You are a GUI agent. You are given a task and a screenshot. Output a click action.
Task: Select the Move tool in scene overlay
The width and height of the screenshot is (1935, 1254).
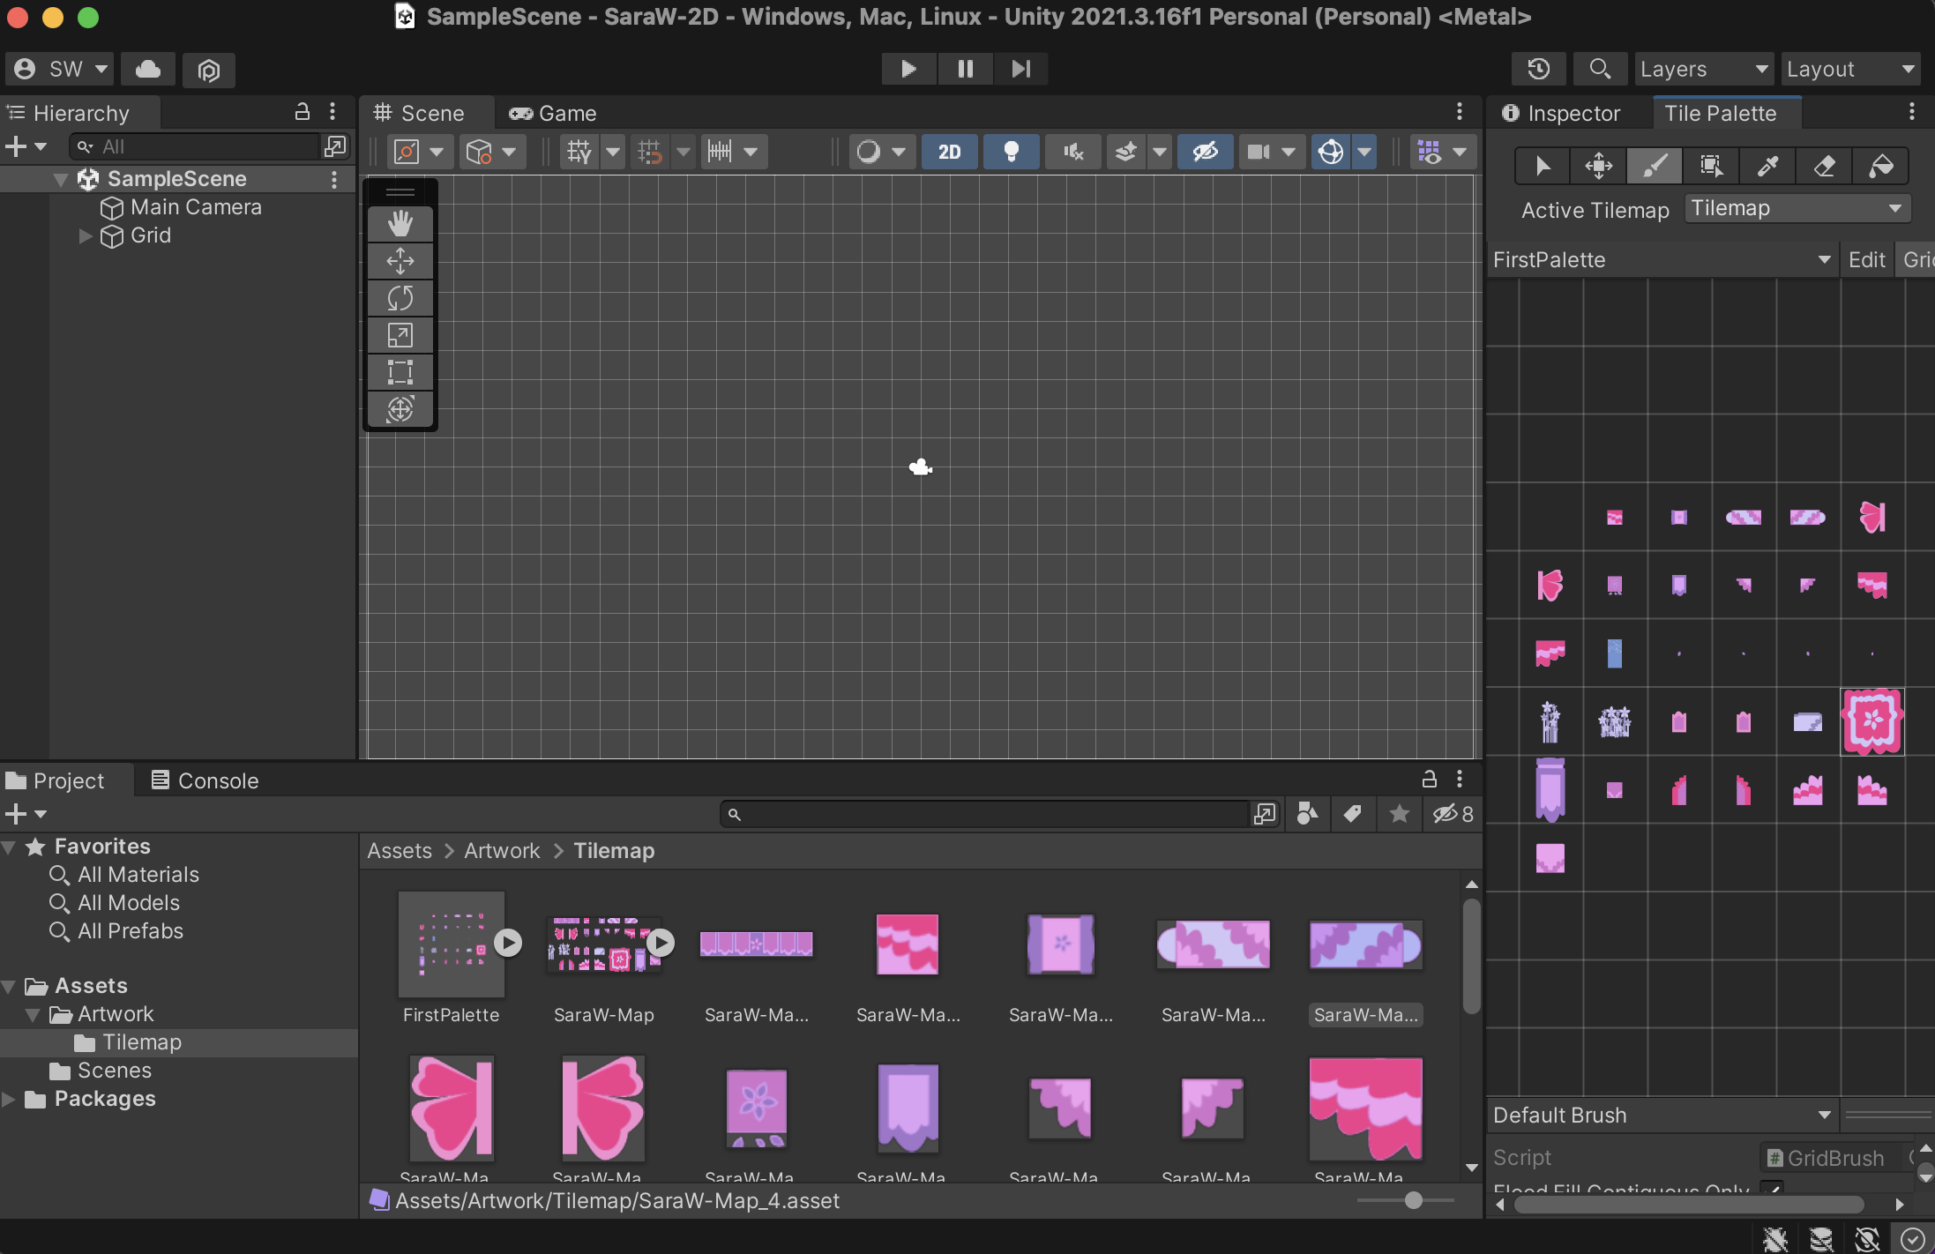[x=400, y=261]
